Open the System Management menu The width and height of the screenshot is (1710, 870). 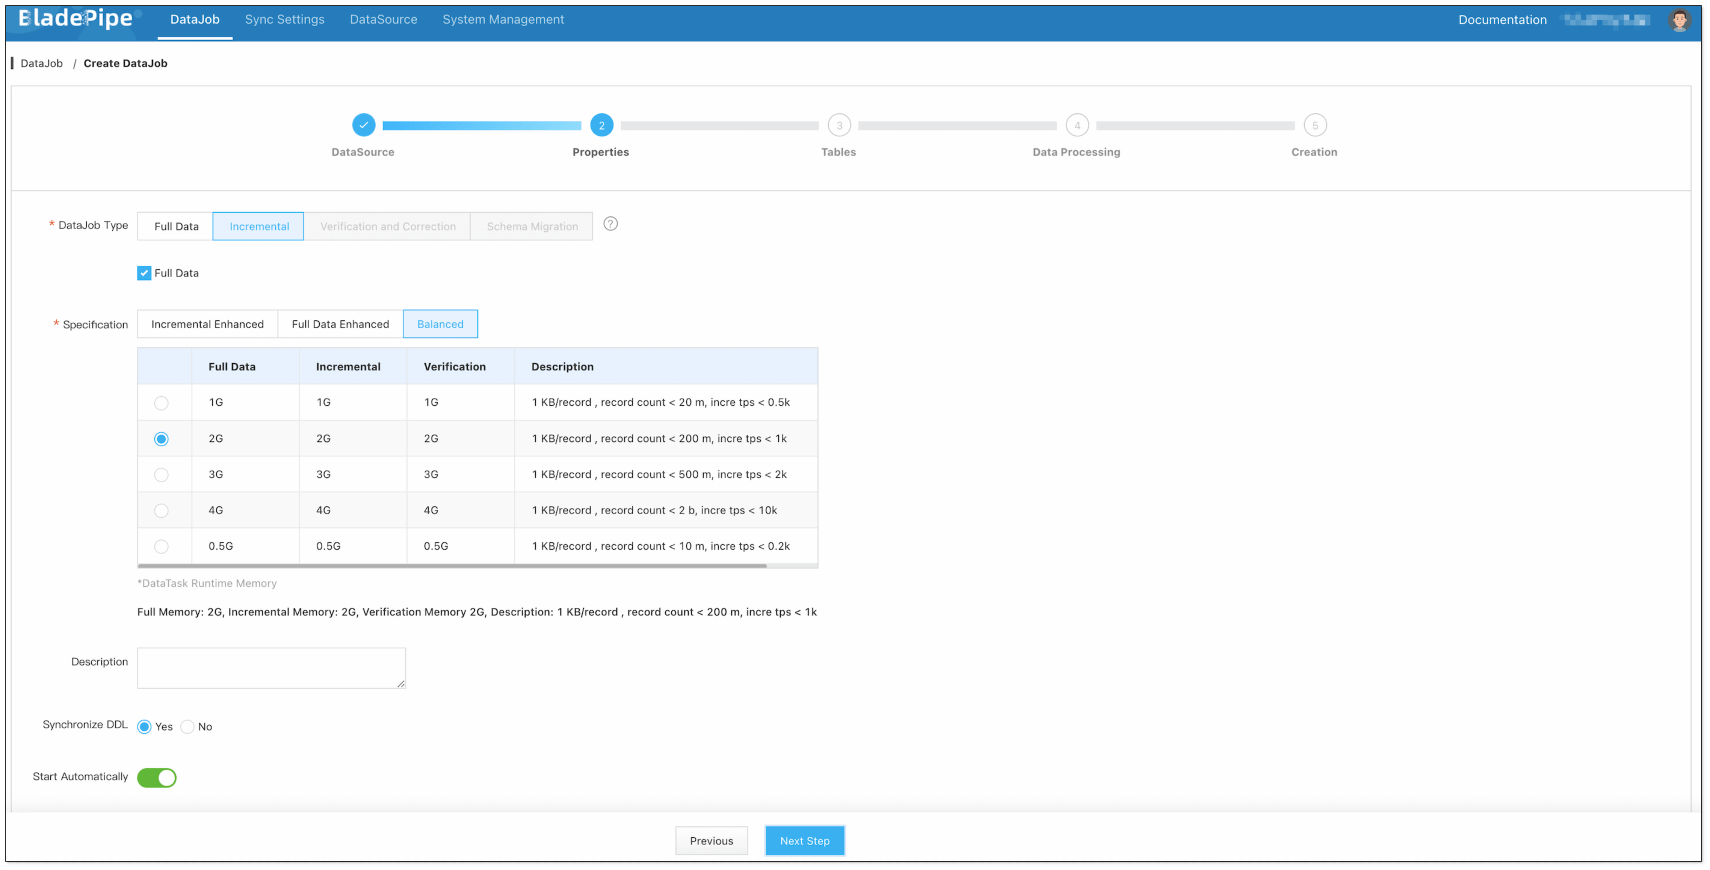coord(503,19)
